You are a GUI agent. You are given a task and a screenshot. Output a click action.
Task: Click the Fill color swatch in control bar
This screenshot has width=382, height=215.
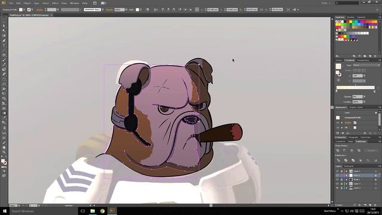point(21,10)
